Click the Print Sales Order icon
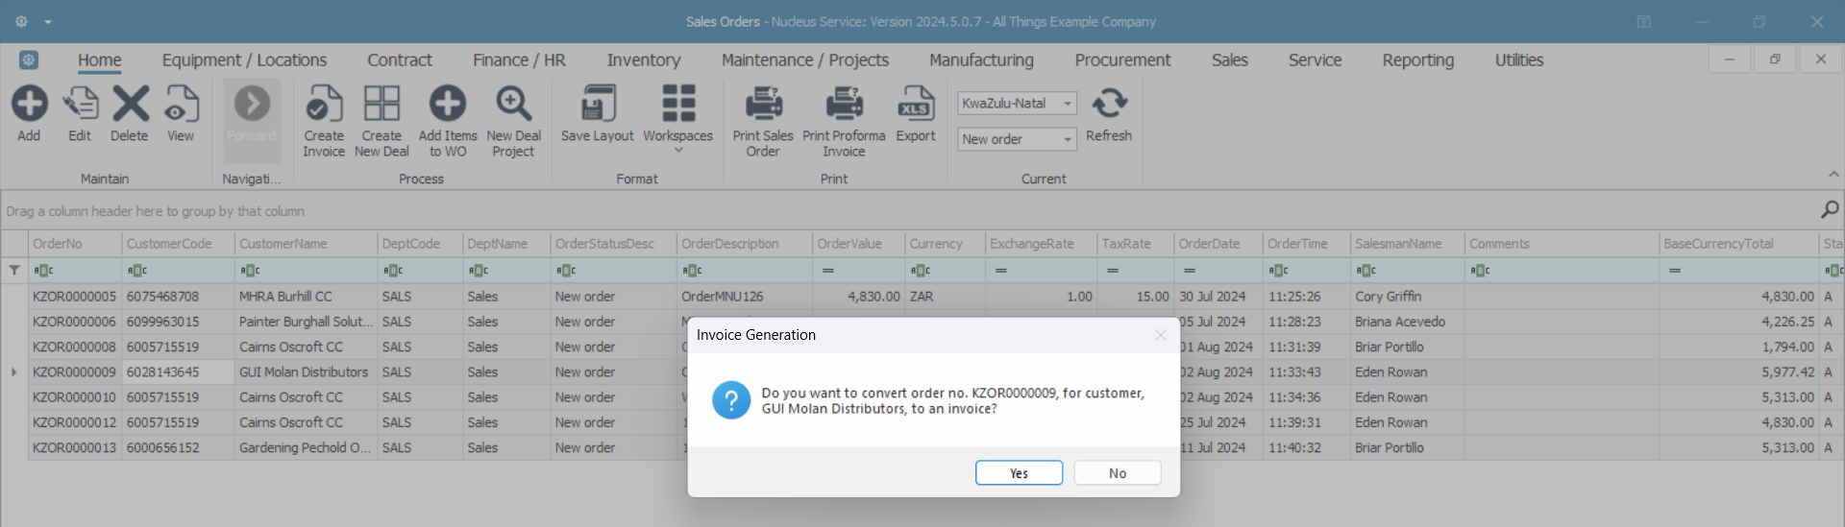 point(763,105)
